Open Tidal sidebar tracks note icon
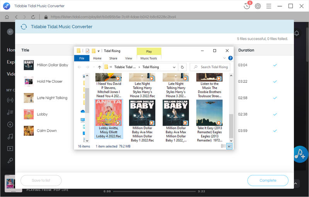Image resolution: width=309 pixels, height=197 pixels. click(10, 136)
